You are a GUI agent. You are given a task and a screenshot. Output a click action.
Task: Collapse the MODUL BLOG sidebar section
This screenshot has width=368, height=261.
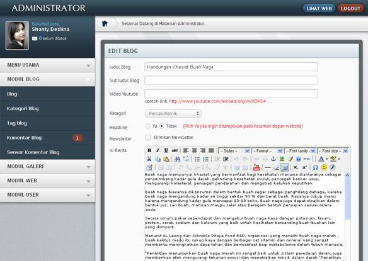[x=47, y=79]
